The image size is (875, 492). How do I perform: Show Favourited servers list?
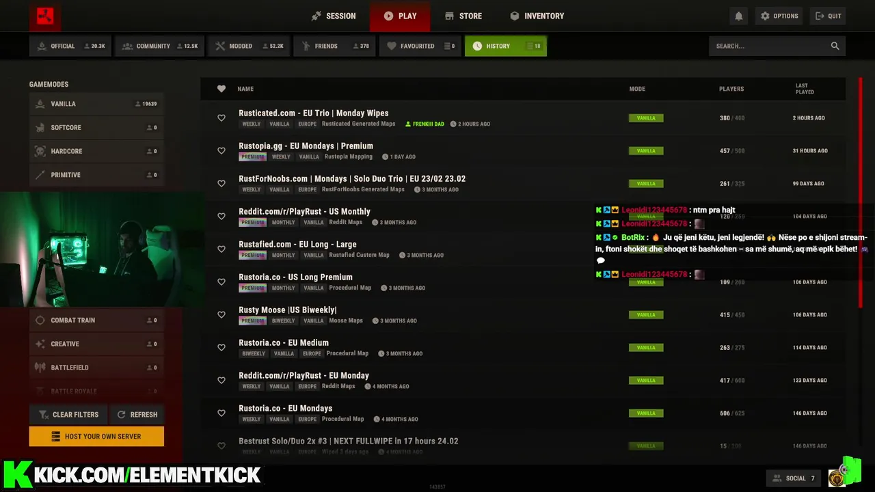420,46
